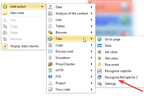The image size is (144, 104).
Task: Click the green HTTP icon
Action: [50, 70]
